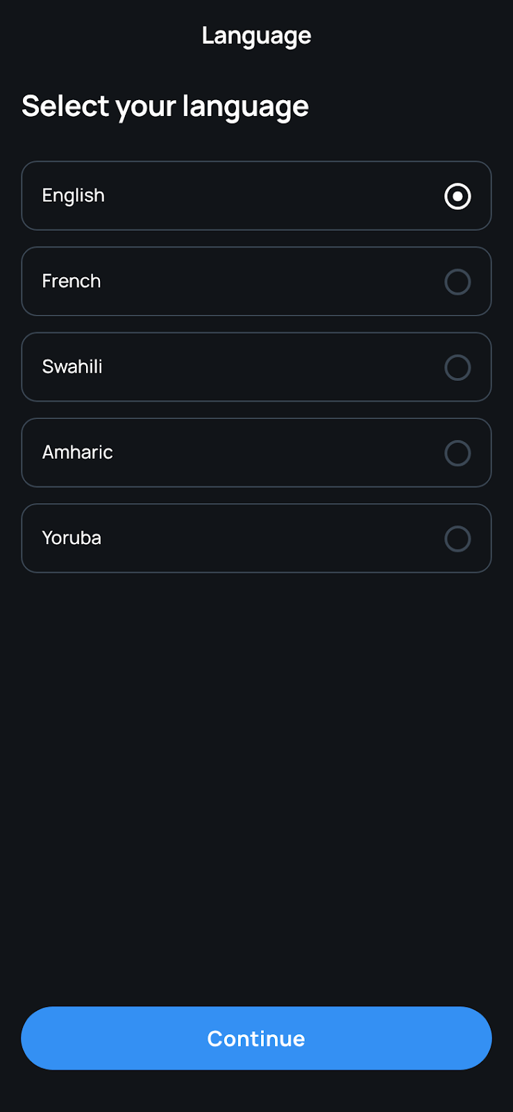Select the French radio button
The height and width of the screenshot is (1112, 513).
tap(457, 281)
